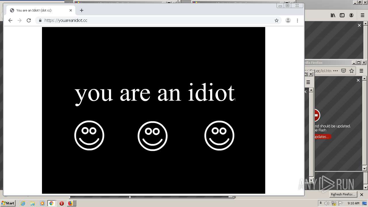Maximize the Chrome window
Screen dimensions: 368x207
[x=287, y=5]
